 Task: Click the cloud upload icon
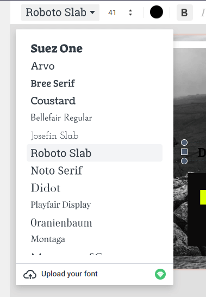click(x=30, y=274)
